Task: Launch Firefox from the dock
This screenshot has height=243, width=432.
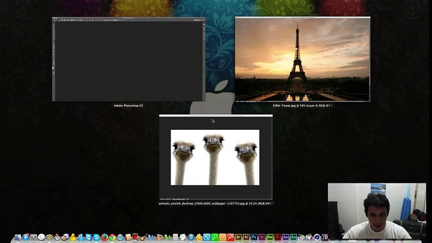Action: pos(105,237)
